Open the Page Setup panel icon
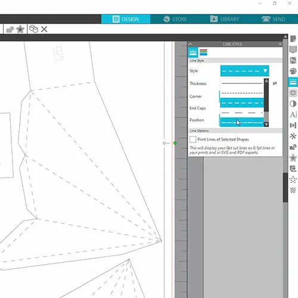Image resolution: width=298 pixels, height=298 pixels. (x=293, y=39)
